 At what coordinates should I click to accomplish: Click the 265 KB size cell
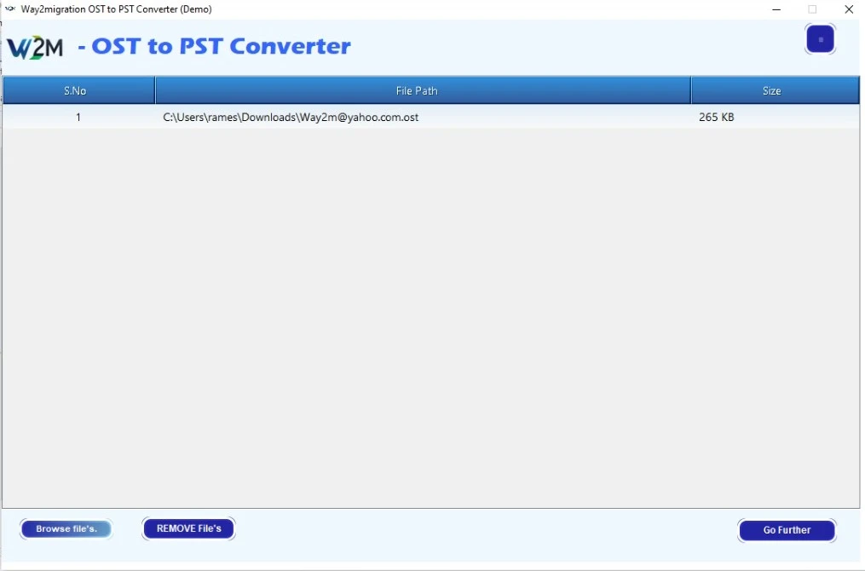click(716, 118)
